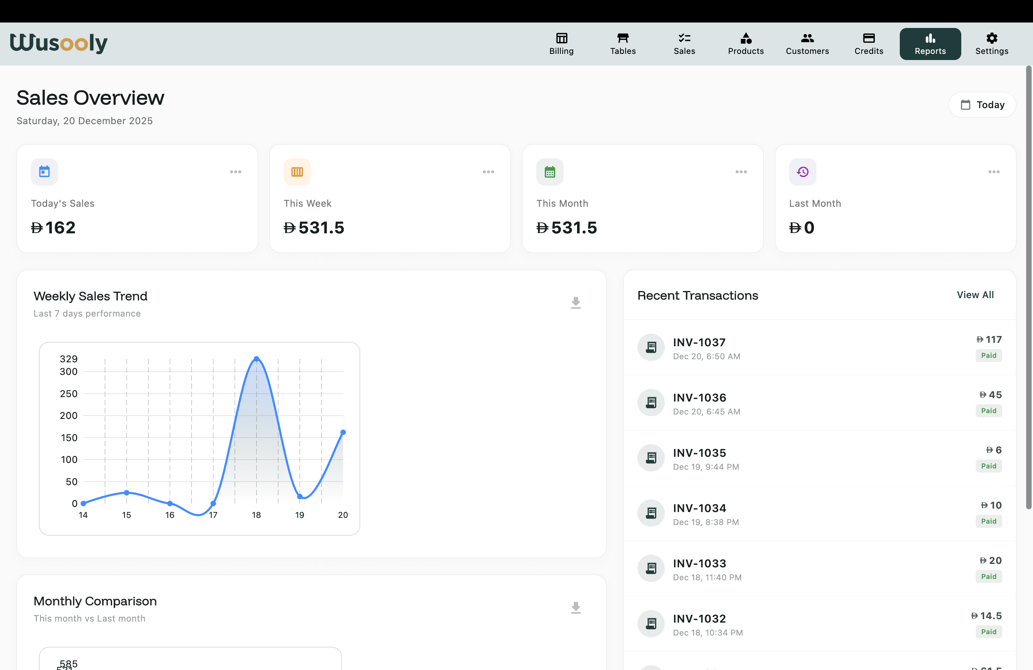Download the Monthly Comparison chart
The image size is (1033, 670).
[x=576, y=607]
